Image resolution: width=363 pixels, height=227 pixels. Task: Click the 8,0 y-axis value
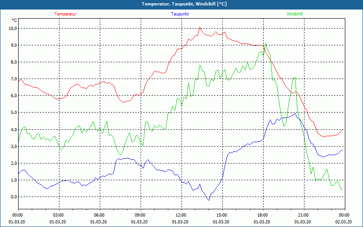coord(14,62)
